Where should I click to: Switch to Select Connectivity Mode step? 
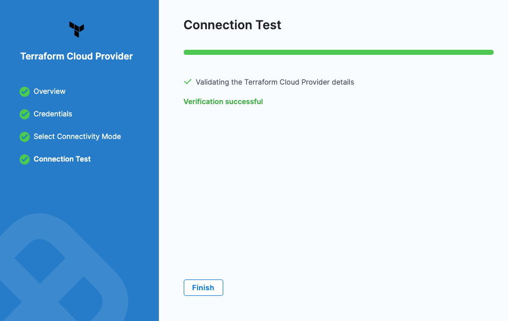click(77, 136)
